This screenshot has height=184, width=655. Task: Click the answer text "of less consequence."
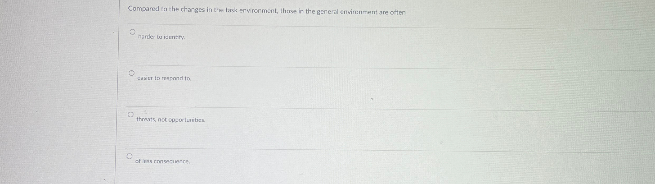coord(162,161)
